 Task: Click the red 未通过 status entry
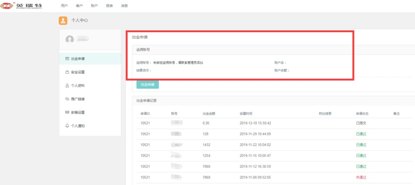pos(361,177)
